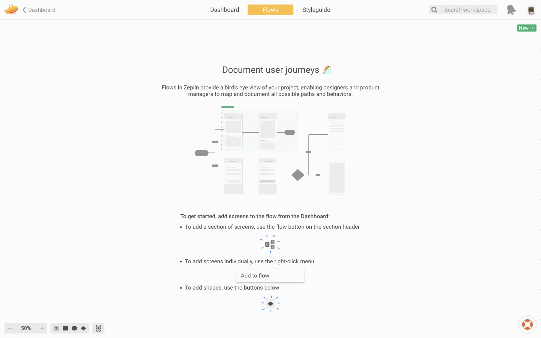Click the add group frame icon
This screenshot has width=541, height=338.
(98, 328)
